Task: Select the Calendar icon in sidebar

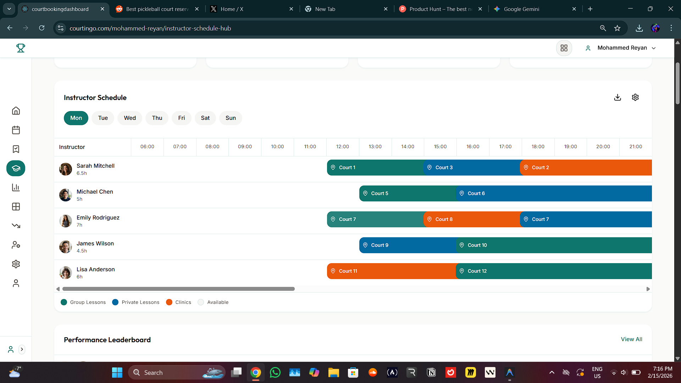Action: (x=16, y=130)
